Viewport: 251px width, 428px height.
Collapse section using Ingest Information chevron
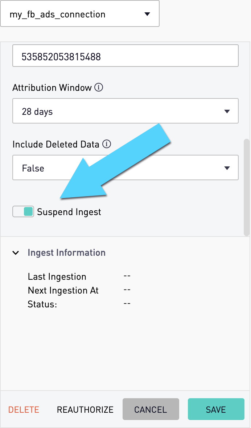click(16, 253)
